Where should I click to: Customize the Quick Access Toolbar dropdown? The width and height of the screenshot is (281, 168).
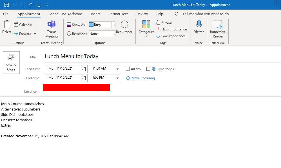47,5
